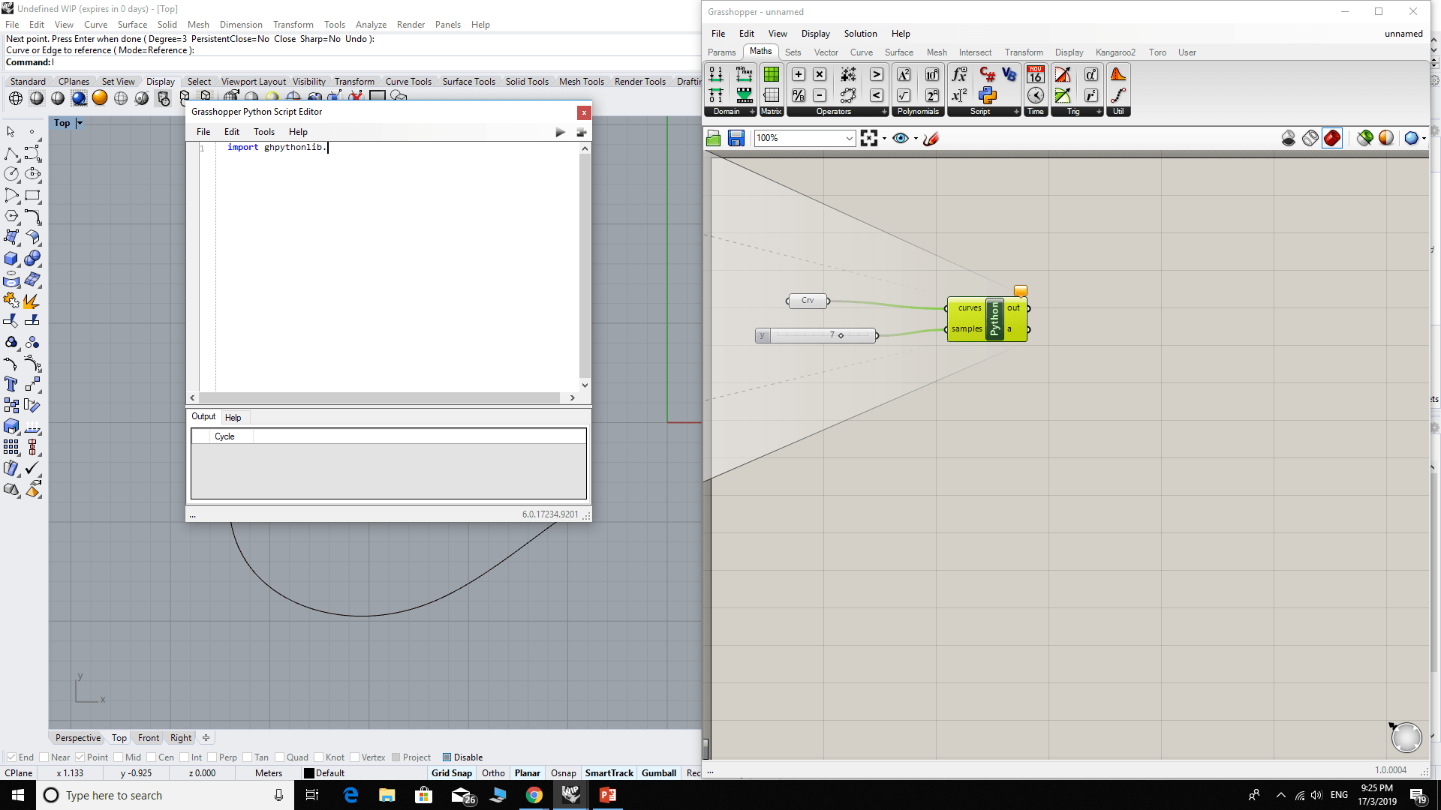
Task: Select the Division A/B operator icon
Action: click(799, 95)
